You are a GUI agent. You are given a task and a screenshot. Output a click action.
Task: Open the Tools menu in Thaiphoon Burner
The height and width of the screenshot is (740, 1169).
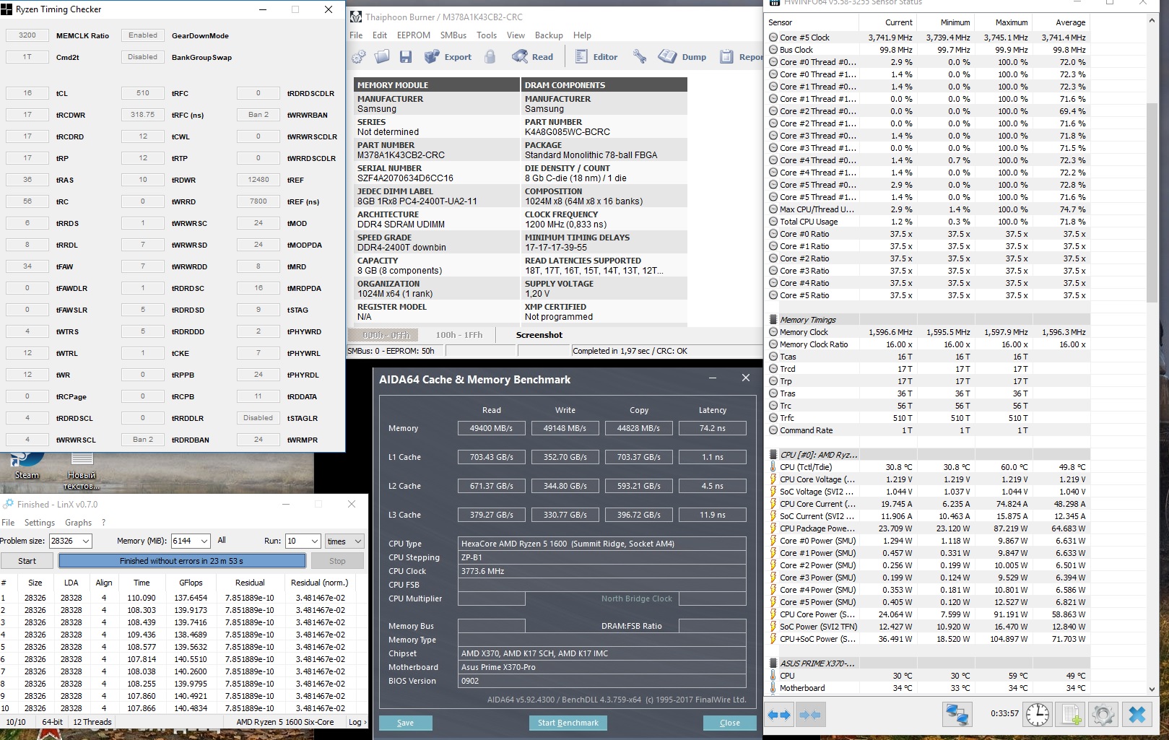[x=487, y=35]
